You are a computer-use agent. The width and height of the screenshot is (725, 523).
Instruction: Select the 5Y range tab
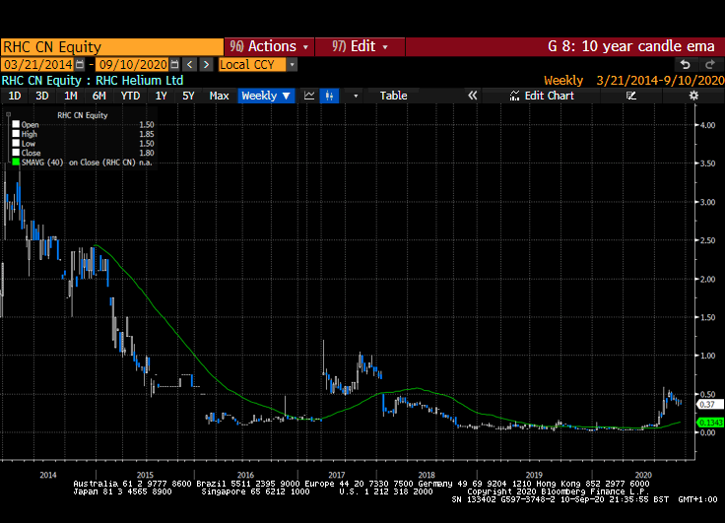coord(188,96)
